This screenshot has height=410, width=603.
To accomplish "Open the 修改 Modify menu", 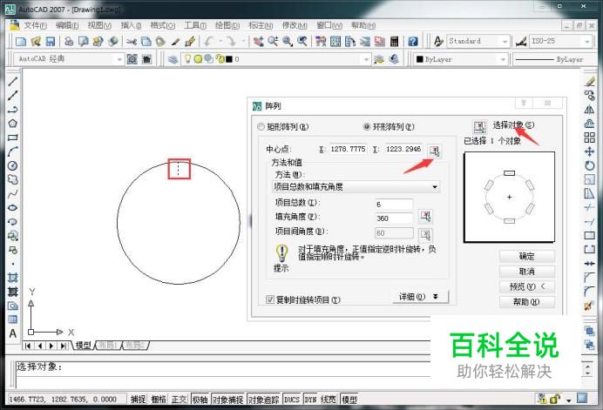I will click(295, 25).
